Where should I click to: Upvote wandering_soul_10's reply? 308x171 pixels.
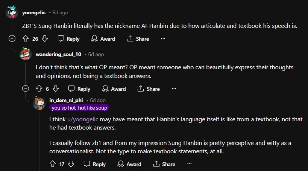(39, 89)
